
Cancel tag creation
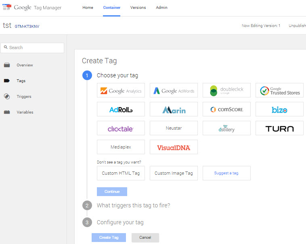(145, 238)
